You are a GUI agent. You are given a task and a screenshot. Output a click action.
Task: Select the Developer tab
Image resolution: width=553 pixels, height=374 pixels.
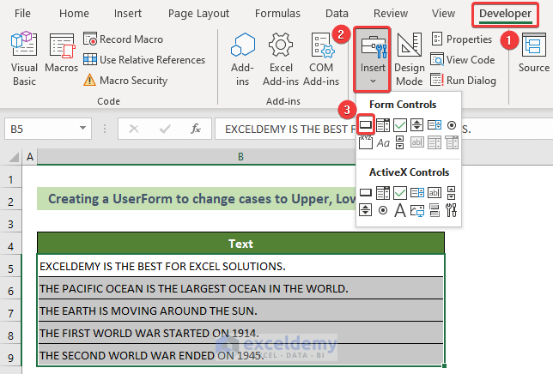(x=505, y=14)
